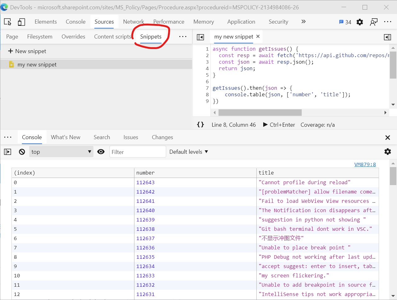The height and width of the screenshot is (300, 397).
Task: Open console settings gear
Action: point(388,152)
